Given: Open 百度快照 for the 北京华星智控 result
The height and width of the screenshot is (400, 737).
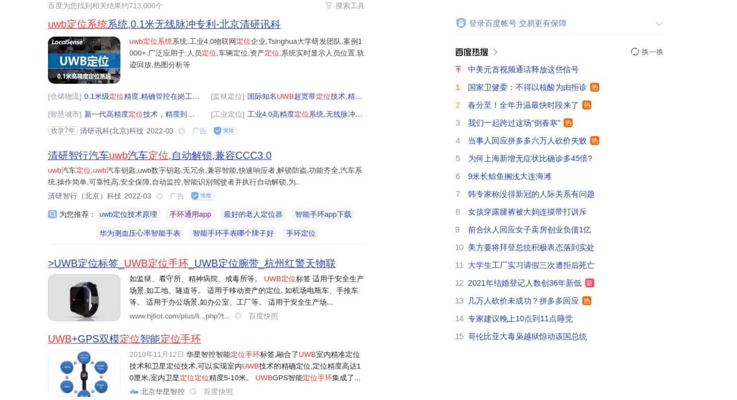Looking at the screenshot, I should coord(218,392).
